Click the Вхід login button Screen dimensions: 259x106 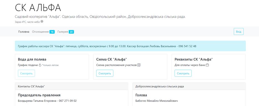point(239,32)
